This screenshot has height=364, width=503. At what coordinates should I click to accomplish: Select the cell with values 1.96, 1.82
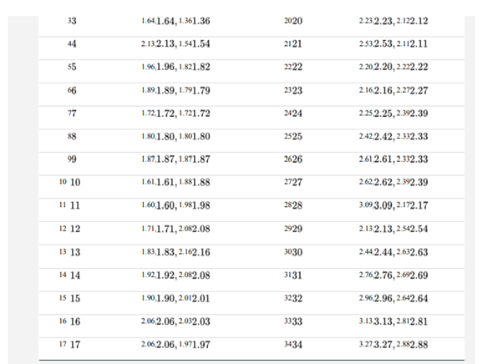(175, 66)
